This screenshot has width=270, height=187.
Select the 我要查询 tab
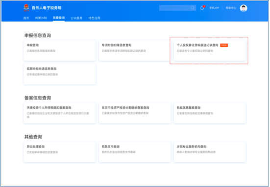point(59,18)
